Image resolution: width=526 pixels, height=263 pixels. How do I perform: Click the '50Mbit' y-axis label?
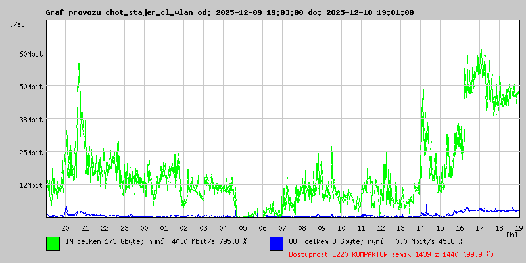[30, 87]
